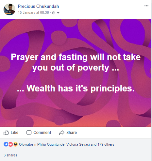Open Victoria Sevasi's profile link
The height and width of the screenshot is (161, 152).
click(x=78, y=144)
